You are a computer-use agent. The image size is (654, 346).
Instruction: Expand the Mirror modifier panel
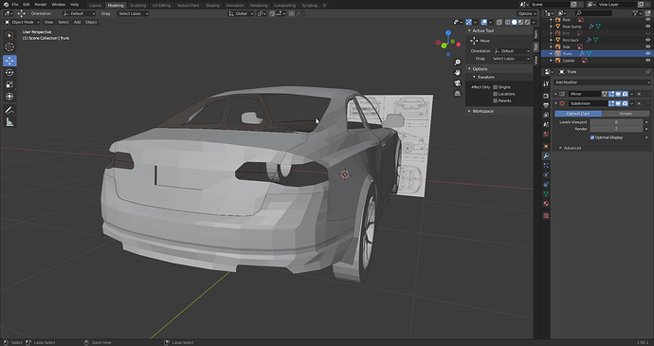point(555,94)
